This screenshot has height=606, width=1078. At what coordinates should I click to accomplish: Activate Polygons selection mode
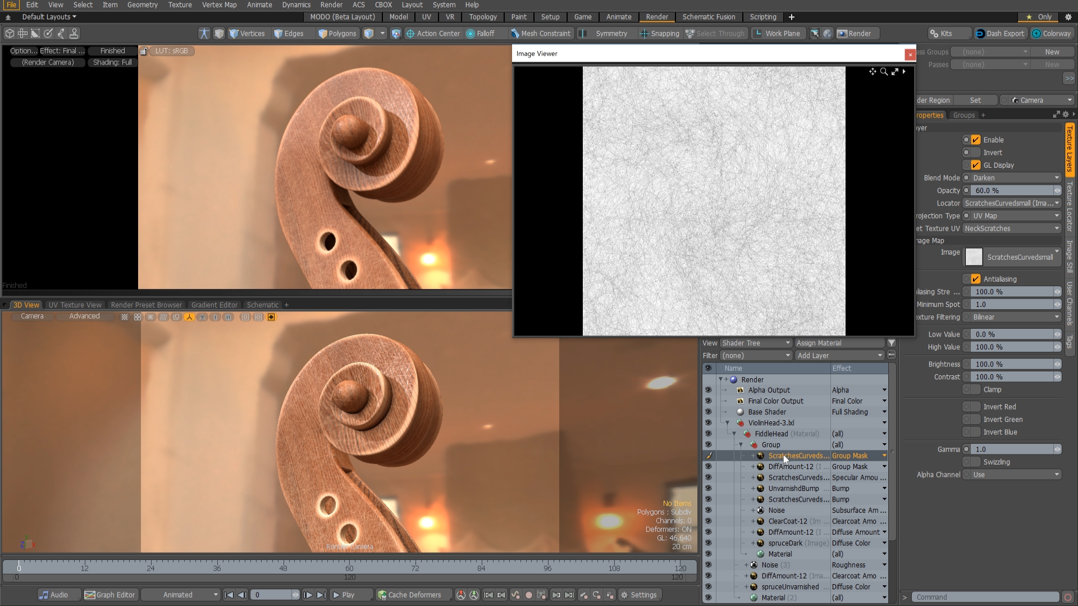337,33
